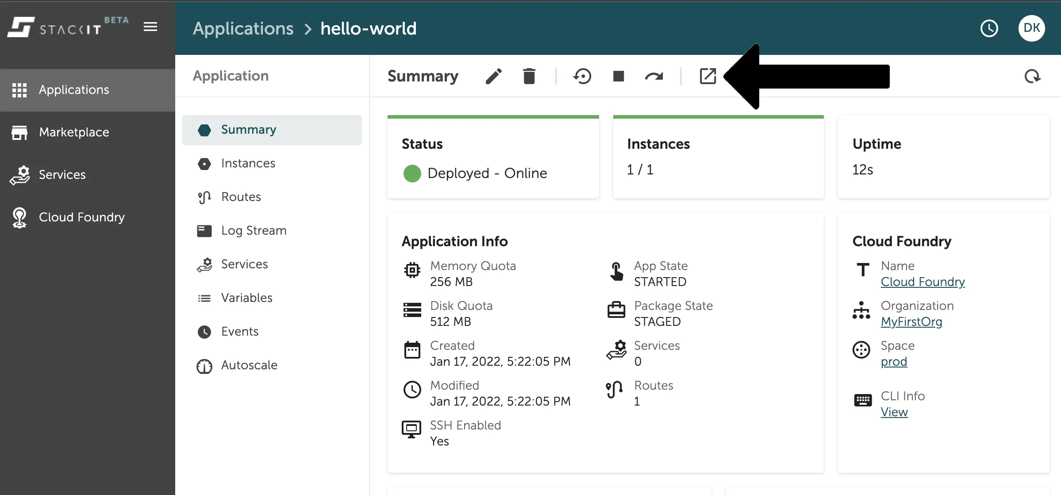Select the Routes section
1061x495 pixels.
pyautogui.click(x=241, y=197)
